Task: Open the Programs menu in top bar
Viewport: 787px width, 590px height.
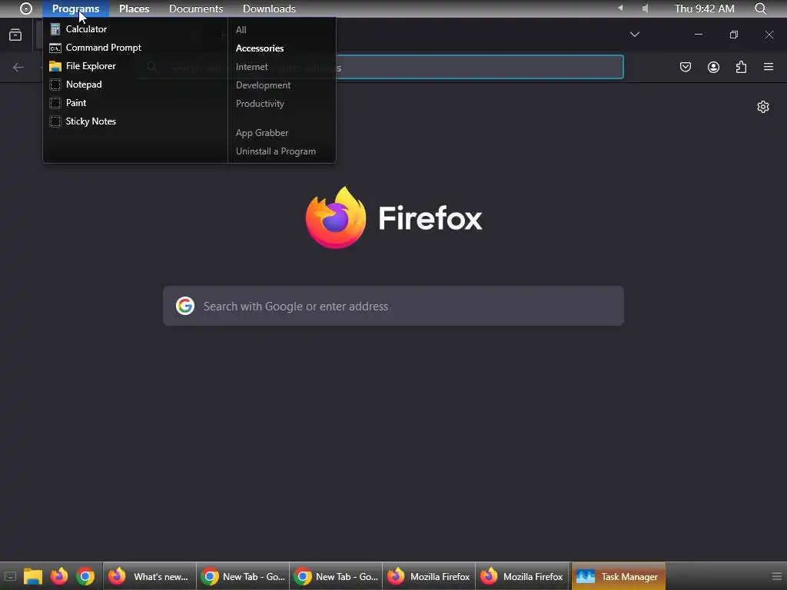Action: click(x=76, y=8)
